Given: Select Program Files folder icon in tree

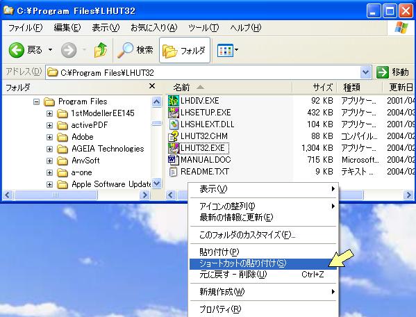Looking at the screenshot, I should point(49,101).
